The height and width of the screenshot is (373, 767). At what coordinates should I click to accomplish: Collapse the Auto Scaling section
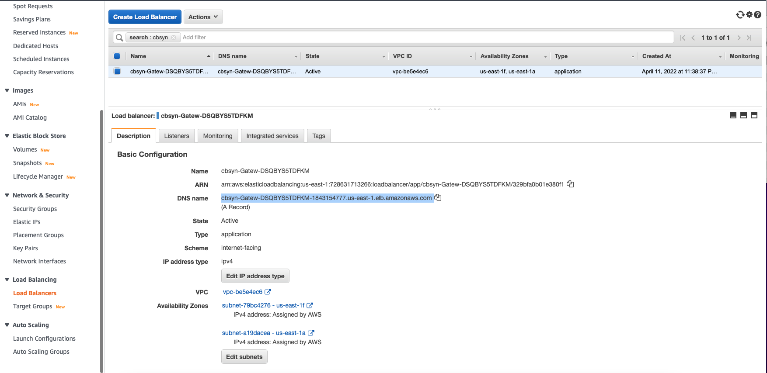coord(7,325)
